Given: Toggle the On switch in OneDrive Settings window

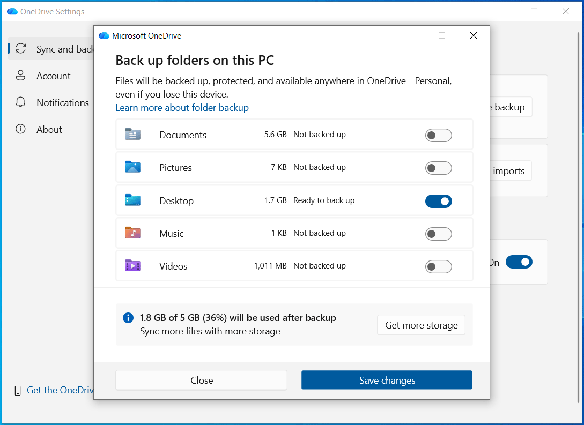Looking at the screenshot, I should click(x=519, y=262).
